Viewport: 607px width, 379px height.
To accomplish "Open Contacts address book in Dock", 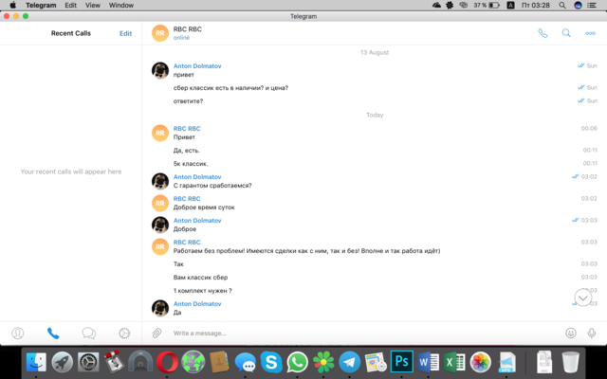I will click(219, 362).
